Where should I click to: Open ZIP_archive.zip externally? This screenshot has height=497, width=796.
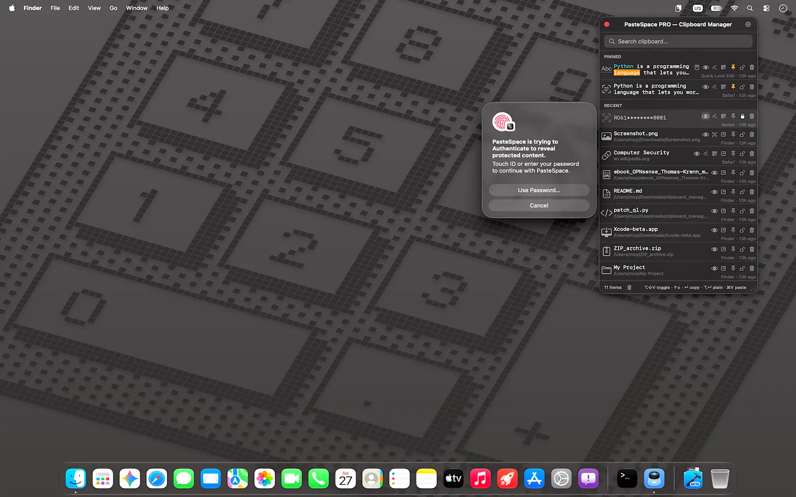click(x=723, y=249)
